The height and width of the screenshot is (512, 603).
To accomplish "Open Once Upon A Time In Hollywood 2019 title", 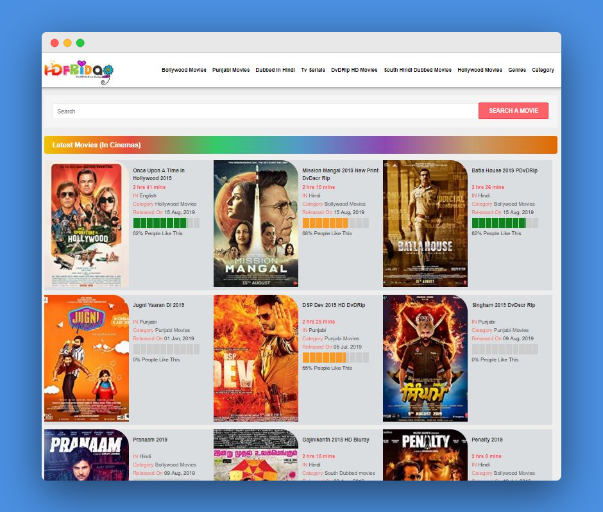I will (159, 174).
